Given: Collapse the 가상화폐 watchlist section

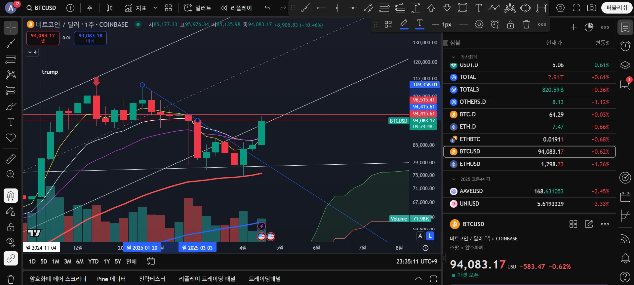Looking at the screenshot, I should click(454, 57).
